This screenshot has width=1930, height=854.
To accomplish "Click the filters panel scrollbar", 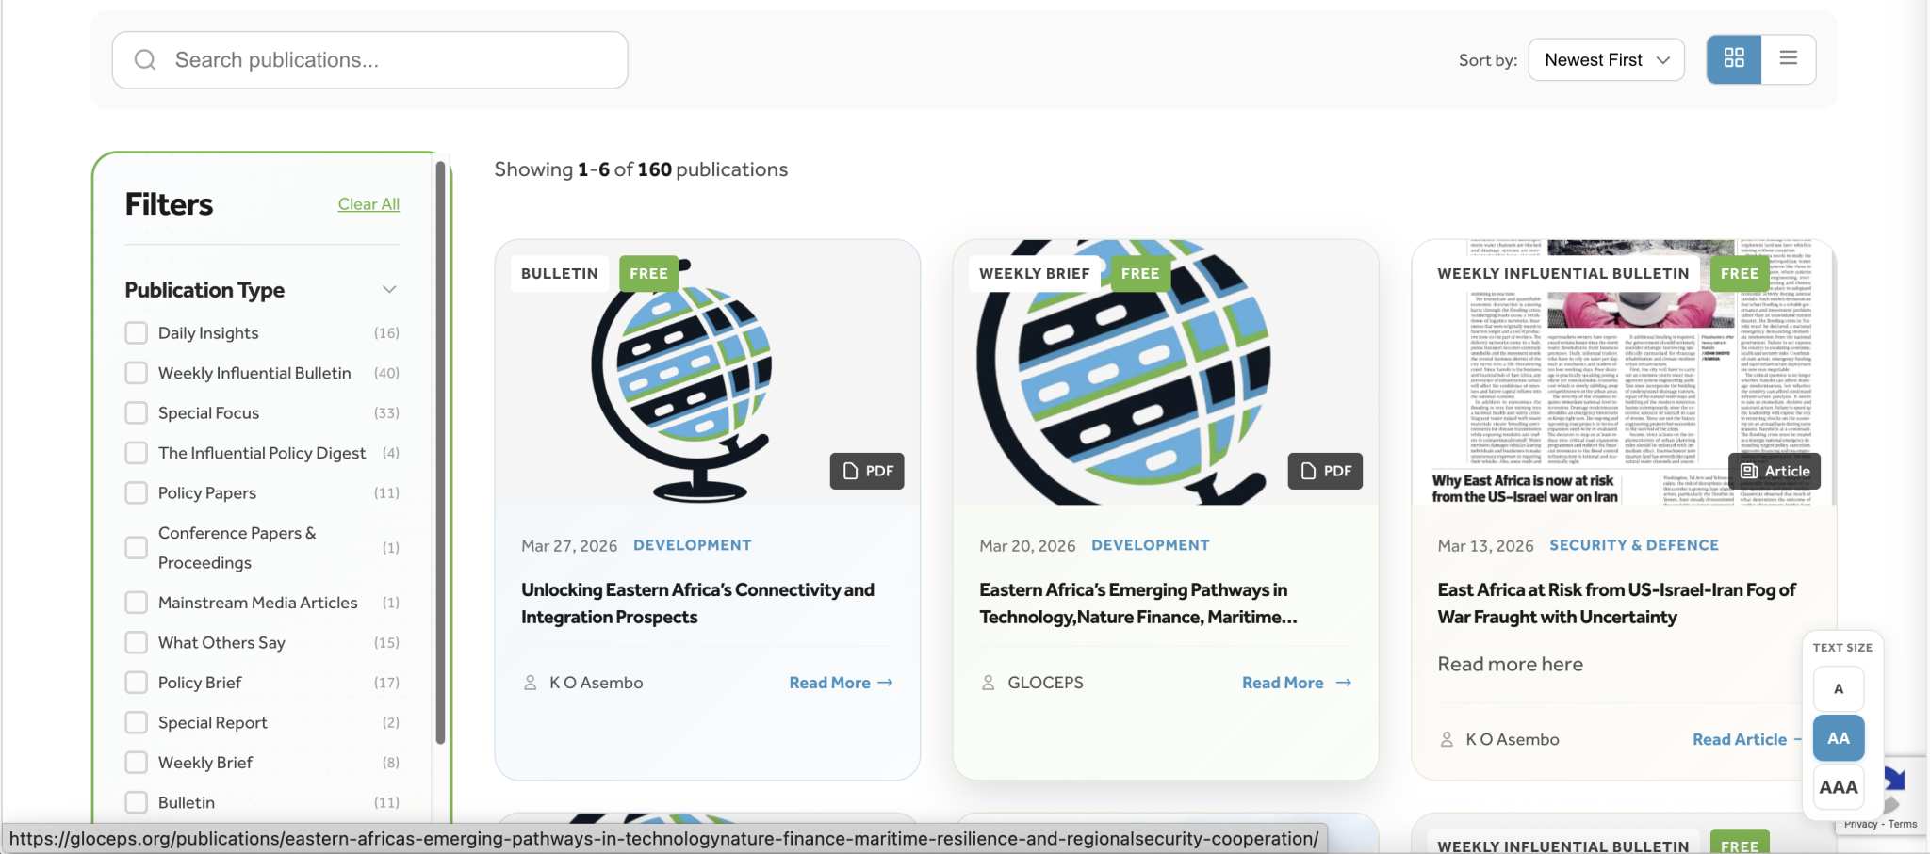I will tap(440, 453).
